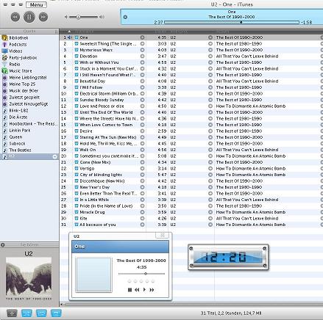The image size is (323, 320).
Task: Open the Menu dropdown at top left
Action: tap(36, 5)
